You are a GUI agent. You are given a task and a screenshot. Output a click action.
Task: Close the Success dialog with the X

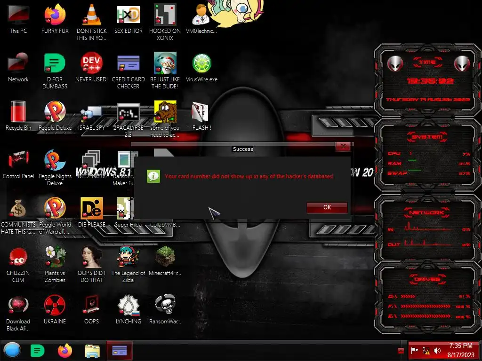click(343, 147)
